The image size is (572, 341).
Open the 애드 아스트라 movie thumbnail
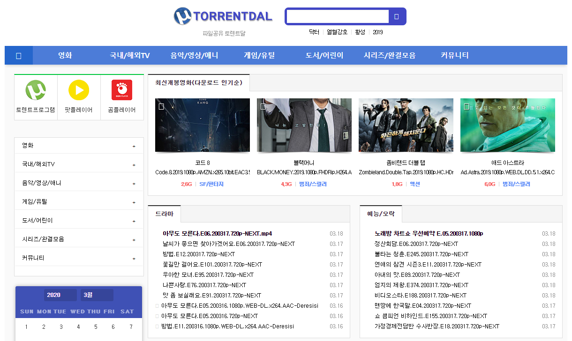click(508, 125)
